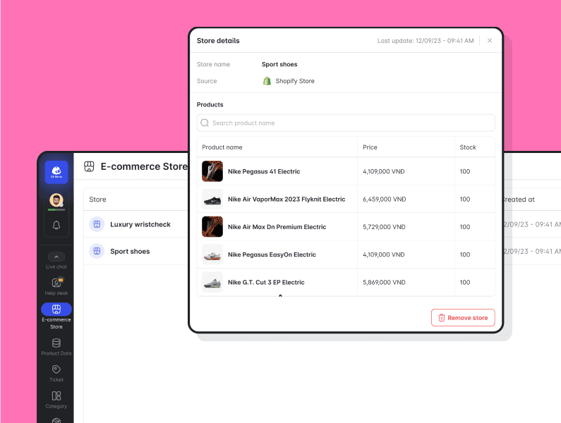Click the Shopify Store logo icon
The height and width of the screenshot is (423, 561).
(x=267, y=81)
